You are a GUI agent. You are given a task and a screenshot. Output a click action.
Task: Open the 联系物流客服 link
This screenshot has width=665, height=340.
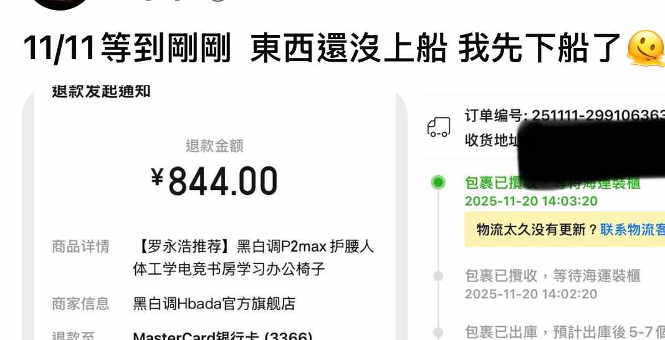[633, 230]
